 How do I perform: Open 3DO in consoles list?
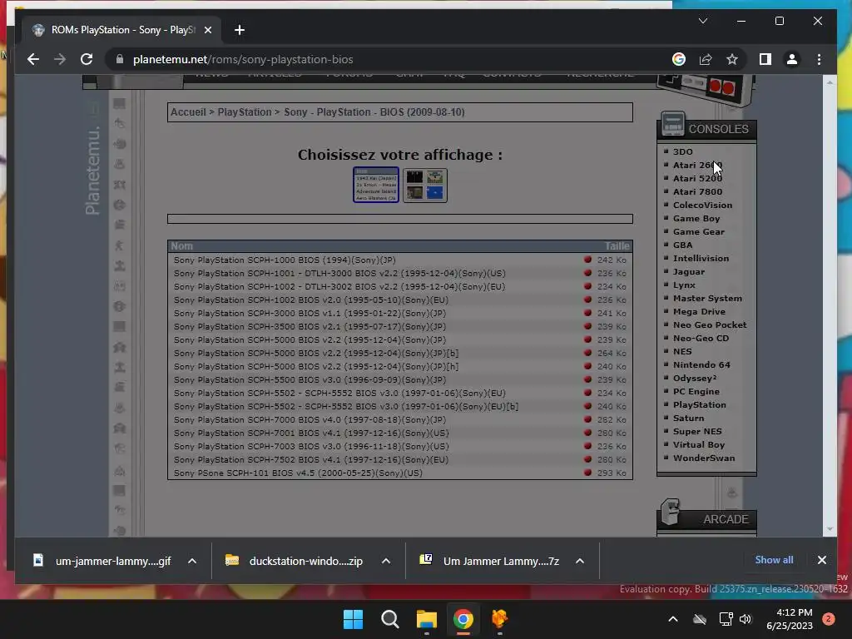(x=682, y=151)
